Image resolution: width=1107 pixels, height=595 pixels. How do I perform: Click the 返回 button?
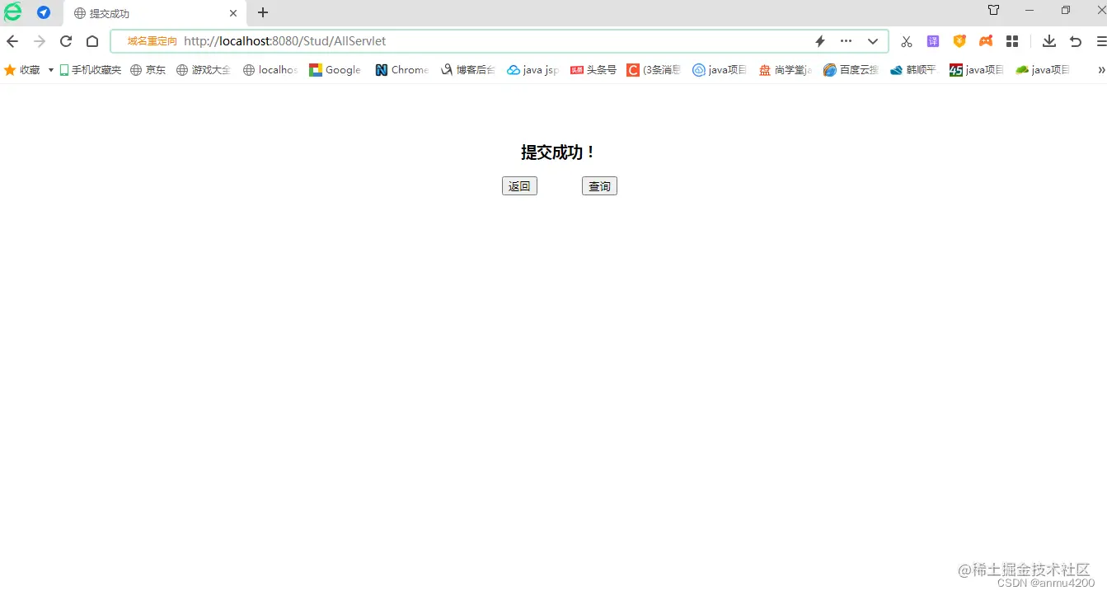click(519, 185)
